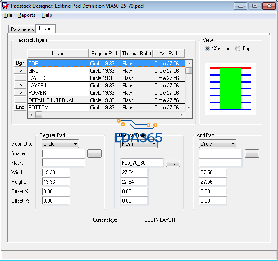
Task: Open the File menu
Action: click(8, 15)
